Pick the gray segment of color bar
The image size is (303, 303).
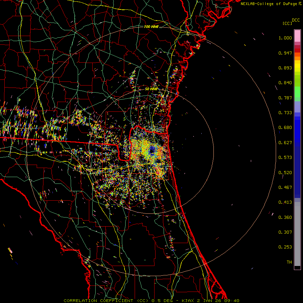[297, 234]
